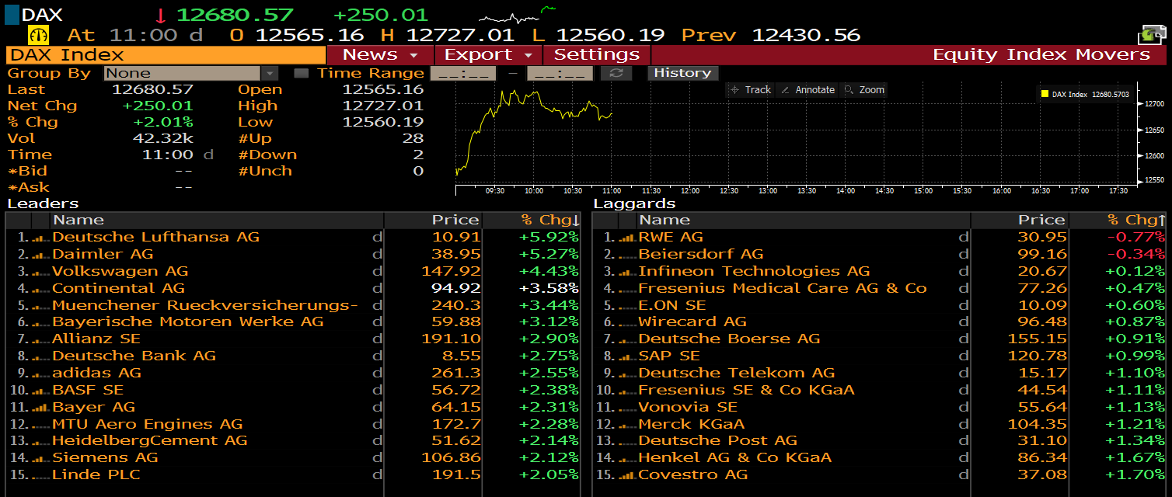The height and width of the screenshot is (497, 1172).
Task: Click bar-chart icon for BASF SE row
Action: pos(40,391)
